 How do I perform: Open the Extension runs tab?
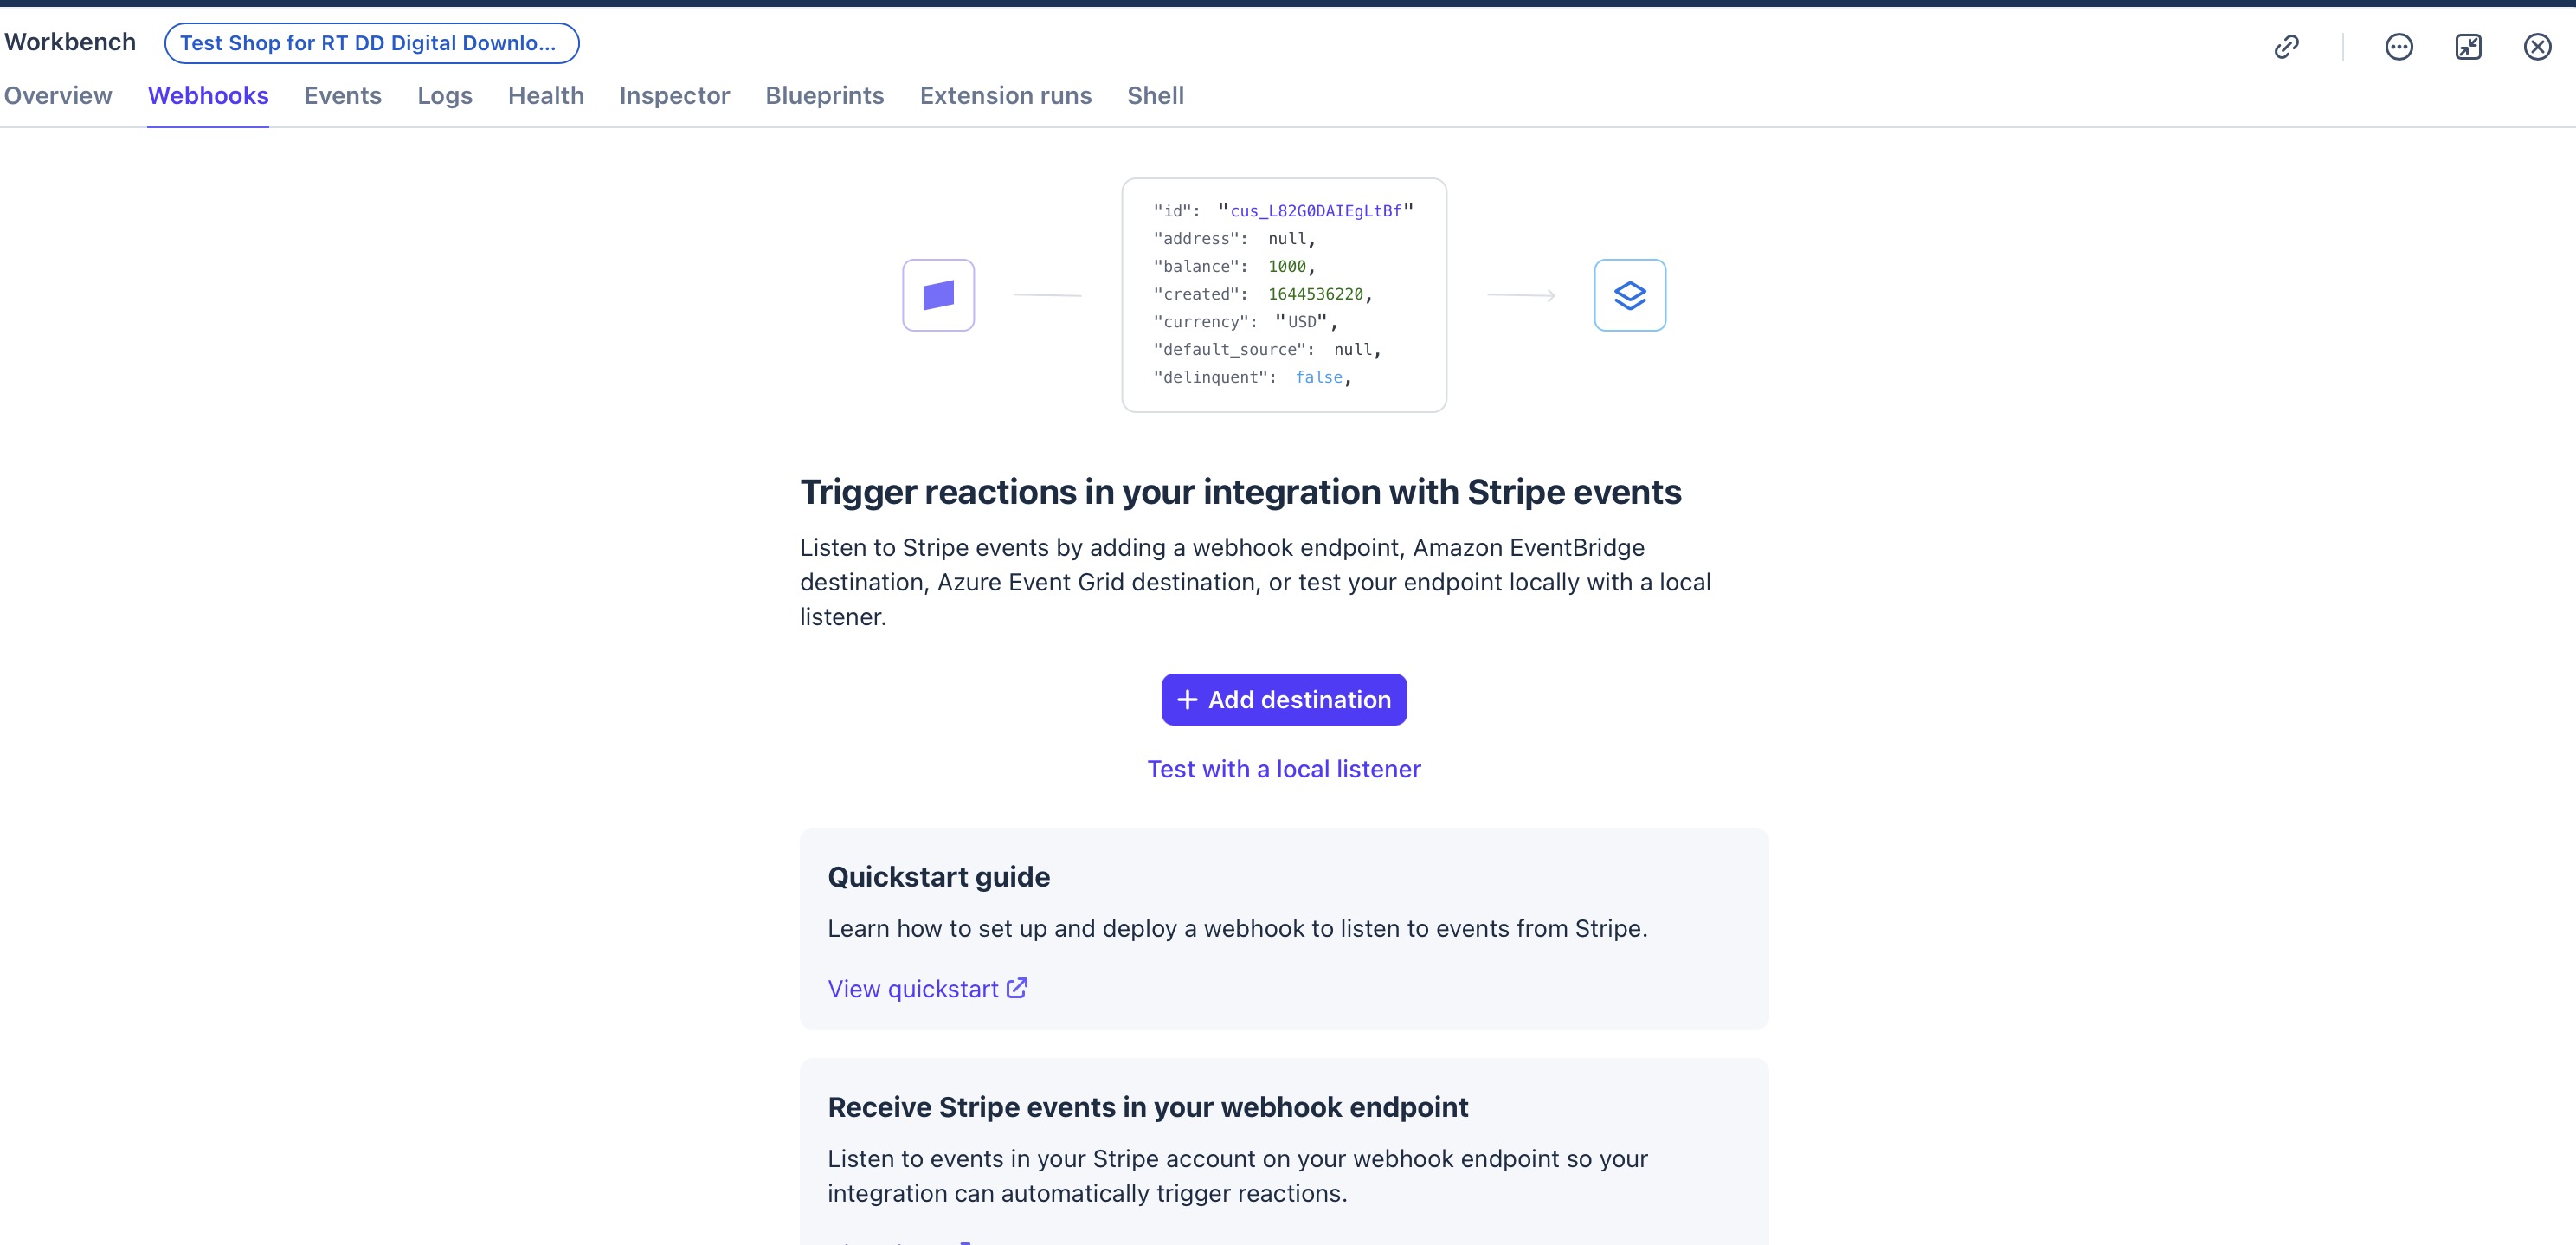click(x=1006, y=95)
